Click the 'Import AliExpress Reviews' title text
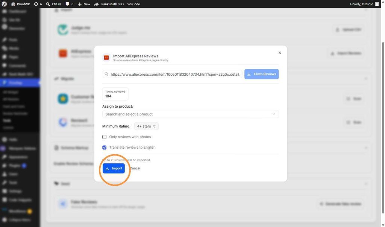Image resolution: width=385 pixels, height=227 pixels. [x=135, y=56]
